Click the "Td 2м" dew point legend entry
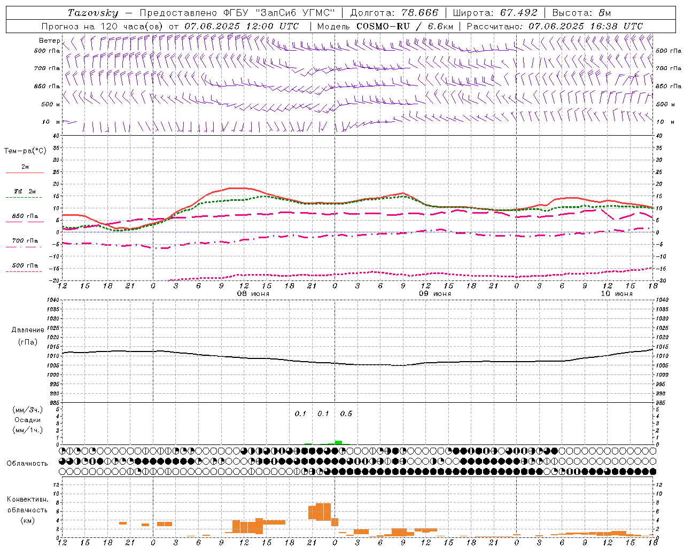This screenshot has width=684, height=547. point(25,191)
